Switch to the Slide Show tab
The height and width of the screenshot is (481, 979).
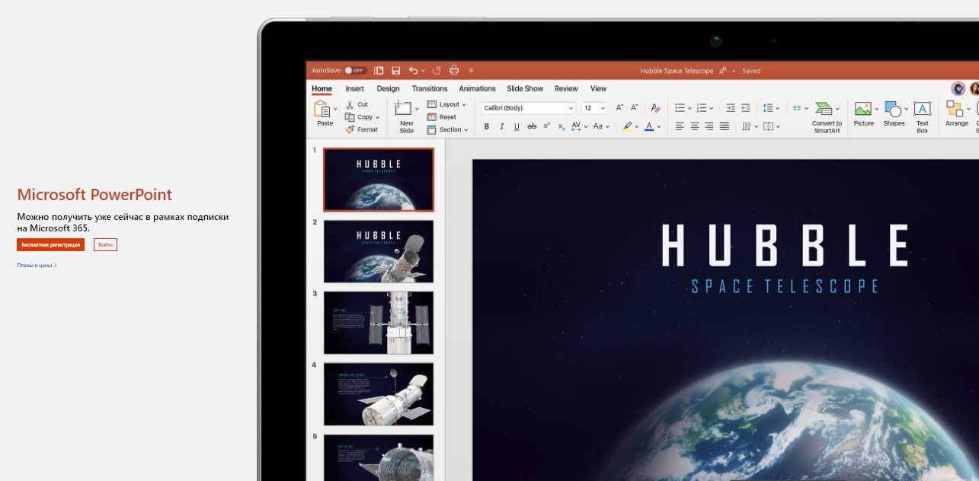coord(525,88)
